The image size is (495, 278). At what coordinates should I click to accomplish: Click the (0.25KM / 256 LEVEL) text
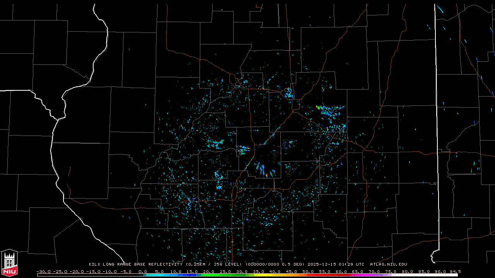point(214,264)
